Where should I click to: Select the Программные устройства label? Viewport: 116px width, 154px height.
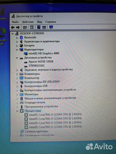click(41, 107)
